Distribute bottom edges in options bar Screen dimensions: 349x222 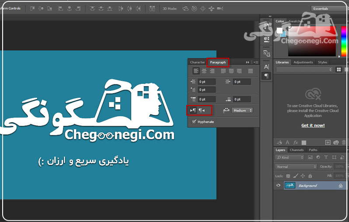109,8
